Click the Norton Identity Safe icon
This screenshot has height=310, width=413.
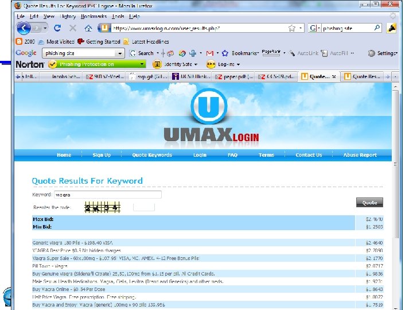click(x=157, y=64)
